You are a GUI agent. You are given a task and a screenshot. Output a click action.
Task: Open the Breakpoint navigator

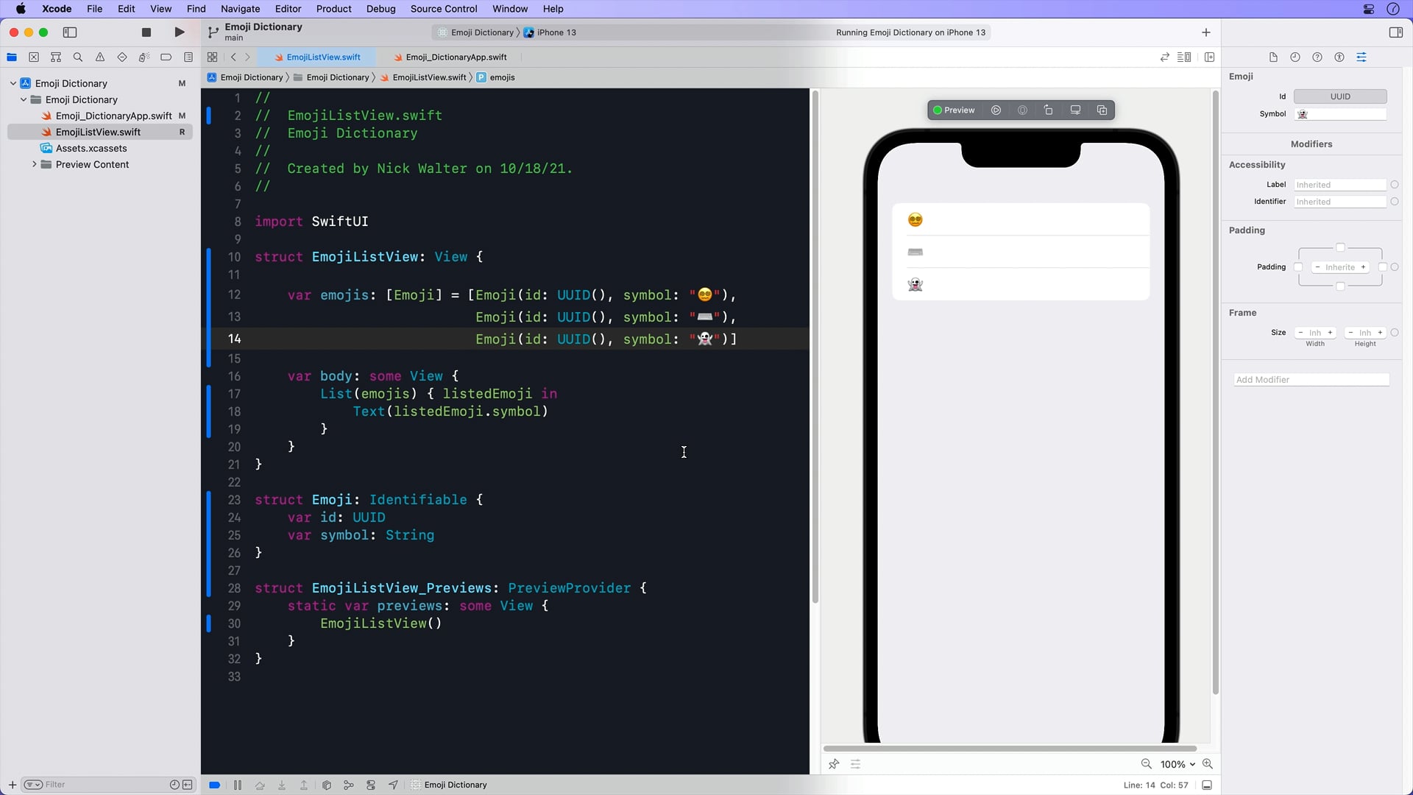(166, 57)
